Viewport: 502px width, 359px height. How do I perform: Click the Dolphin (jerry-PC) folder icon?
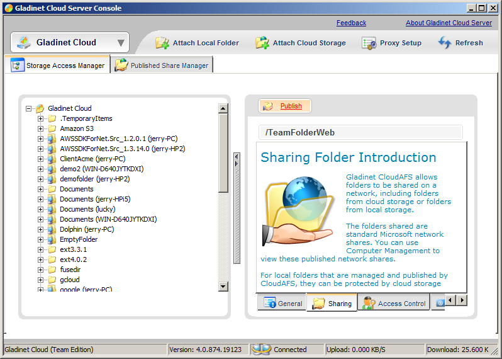tap(51, 229)
